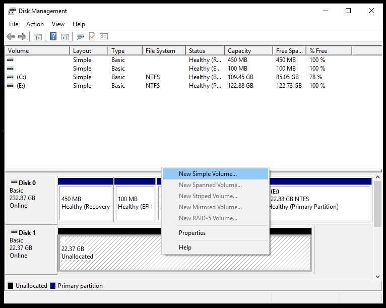
Task: Choose Properties in the context menu
Action: (x=192, y=233)
